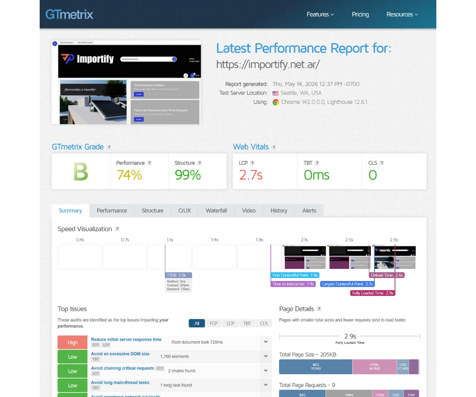
Task: Open Reduce initial server response time link
Action: click(x=126, y=339)
